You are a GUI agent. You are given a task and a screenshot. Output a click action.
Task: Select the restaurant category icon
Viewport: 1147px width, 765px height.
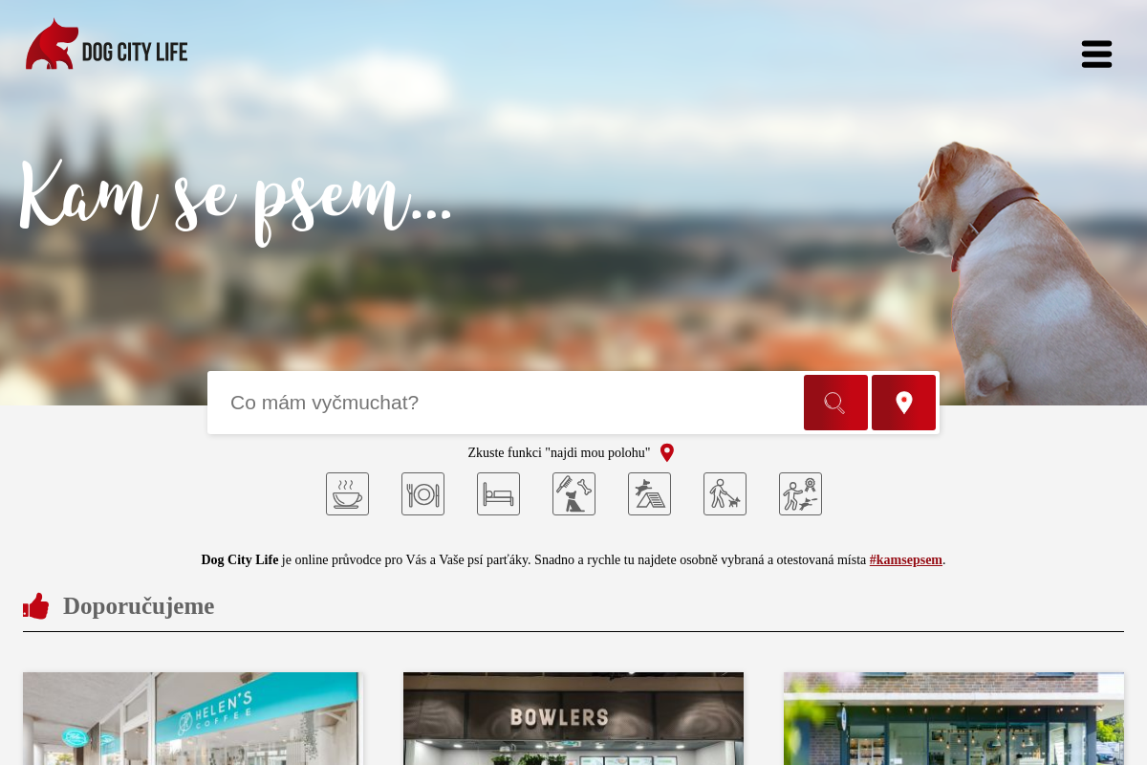[x=422, y=493]
